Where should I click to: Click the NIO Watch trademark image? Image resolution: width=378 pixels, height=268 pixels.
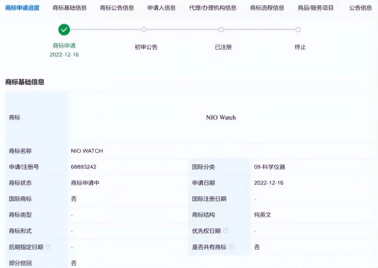[x=221, y=117]
